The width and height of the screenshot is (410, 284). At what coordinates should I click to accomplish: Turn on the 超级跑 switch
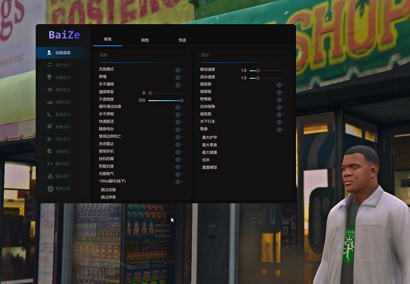point(280,115)
